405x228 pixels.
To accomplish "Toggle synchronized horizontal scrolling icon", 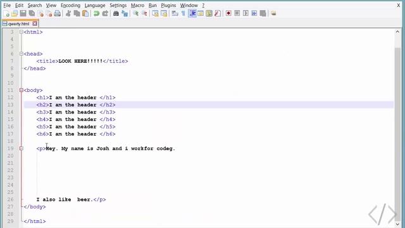I will click(x=164, y=13).
